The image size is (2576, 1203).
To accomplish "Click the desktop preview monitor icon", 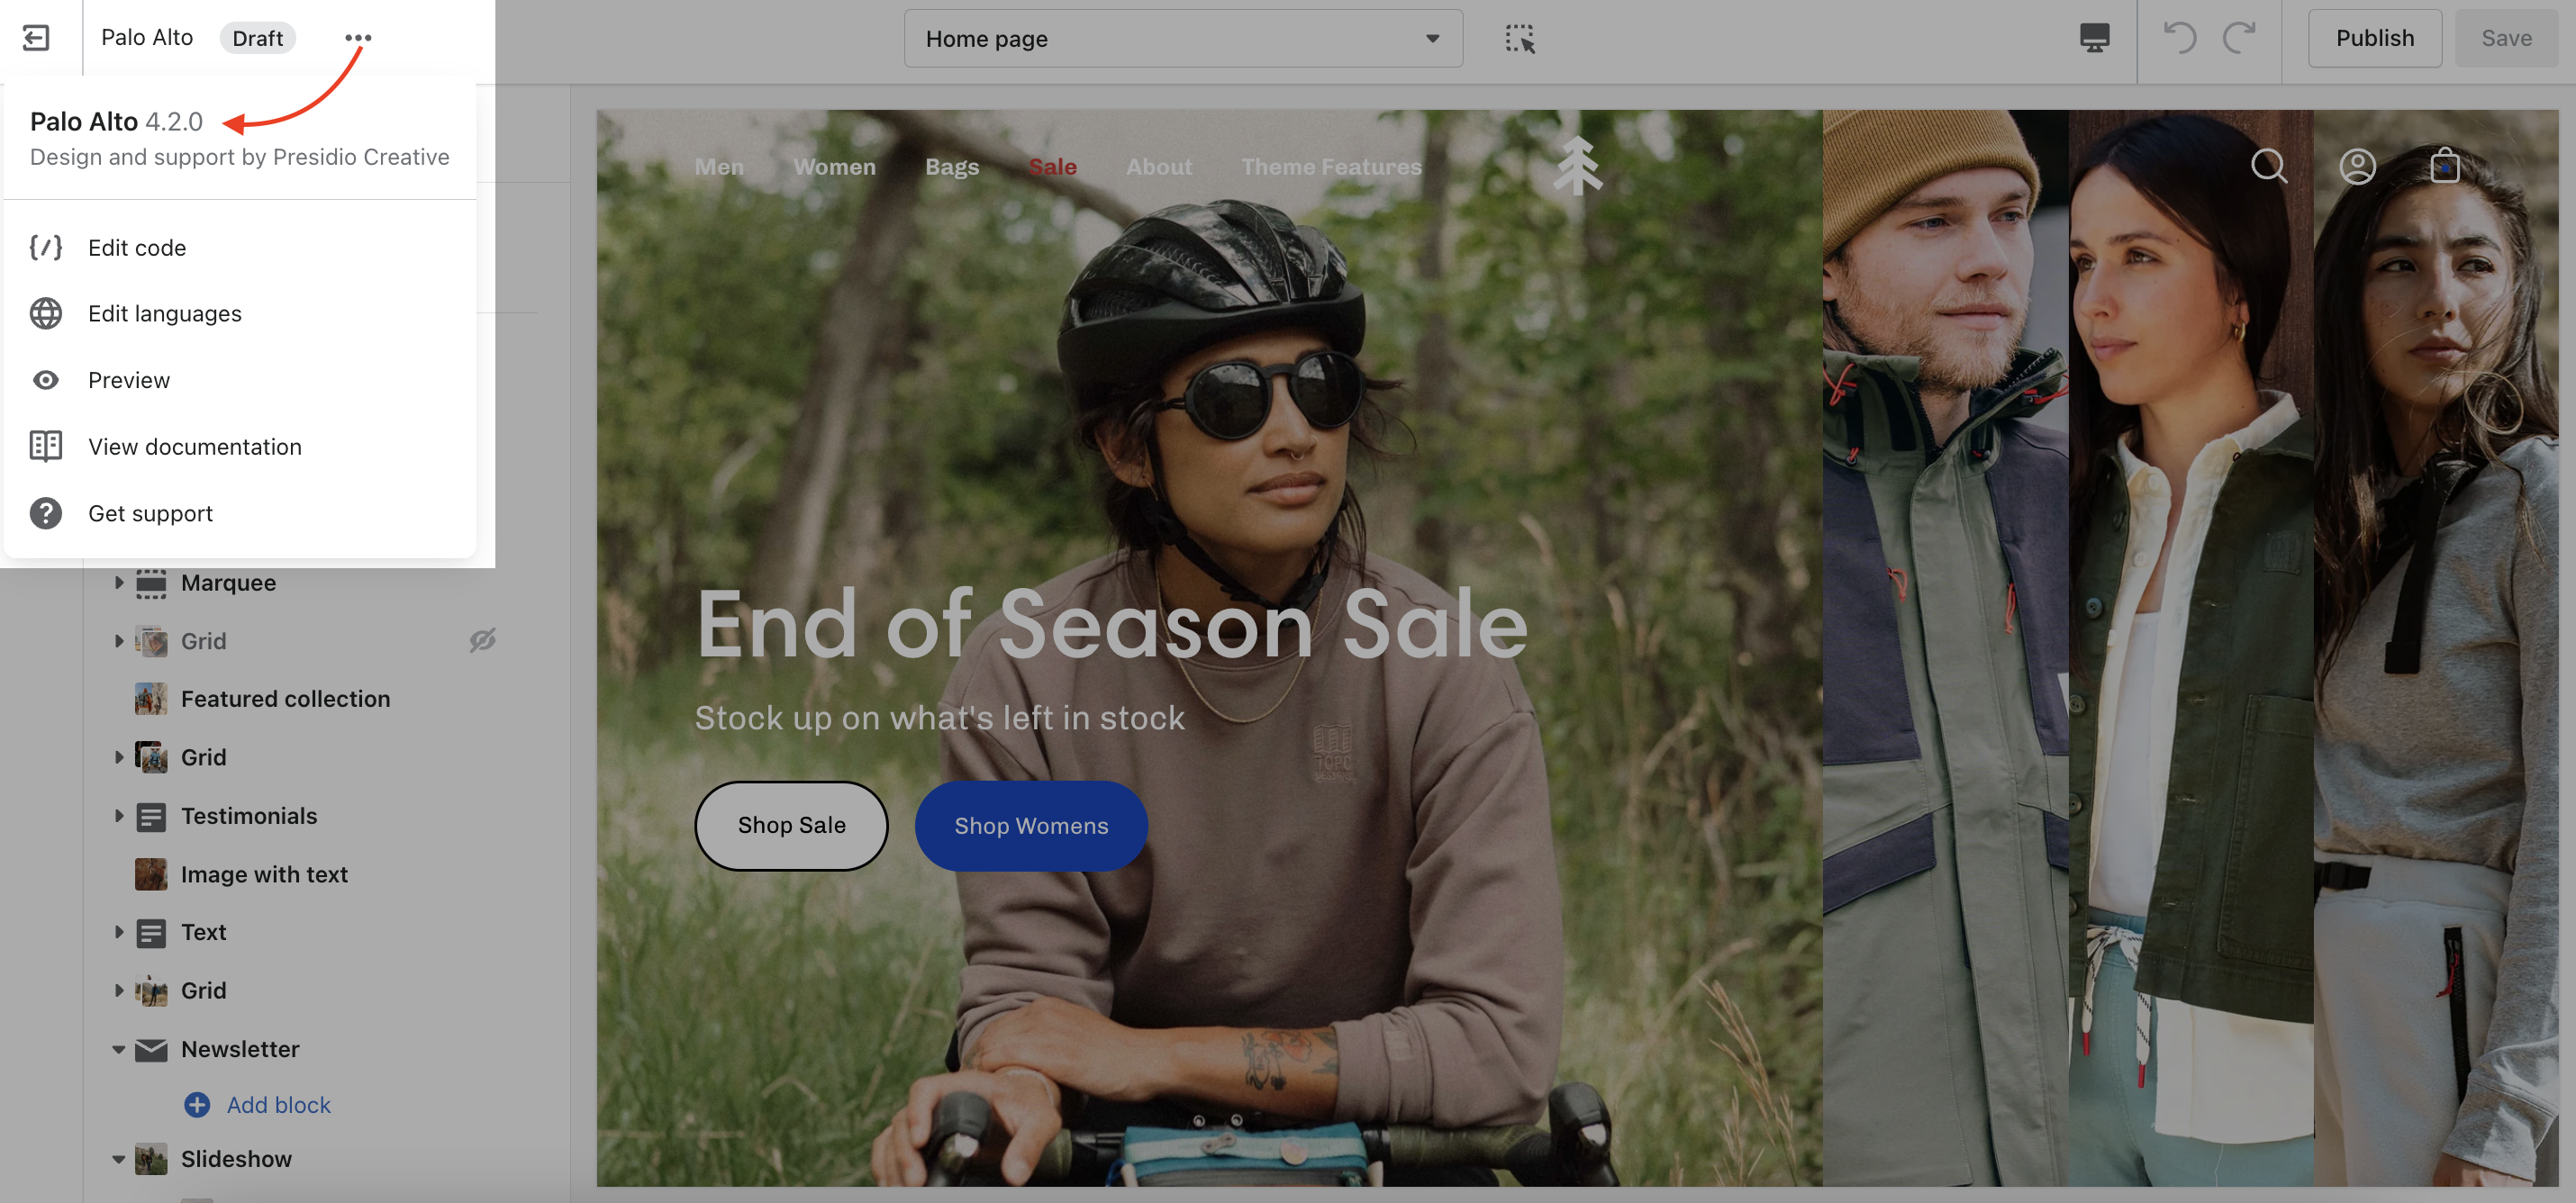I will pos(2094,39).
